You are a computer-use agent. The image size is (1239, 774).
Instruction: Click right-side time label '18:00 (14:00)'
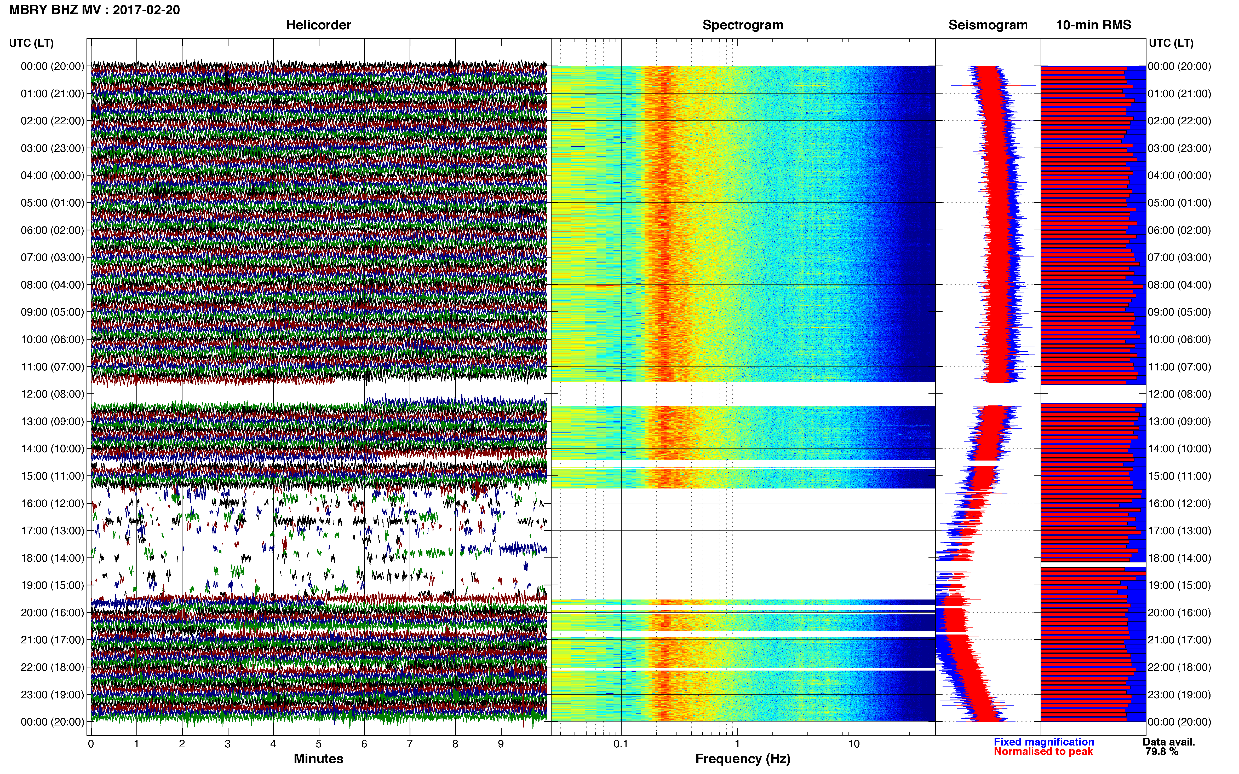tap(1179, 558)
